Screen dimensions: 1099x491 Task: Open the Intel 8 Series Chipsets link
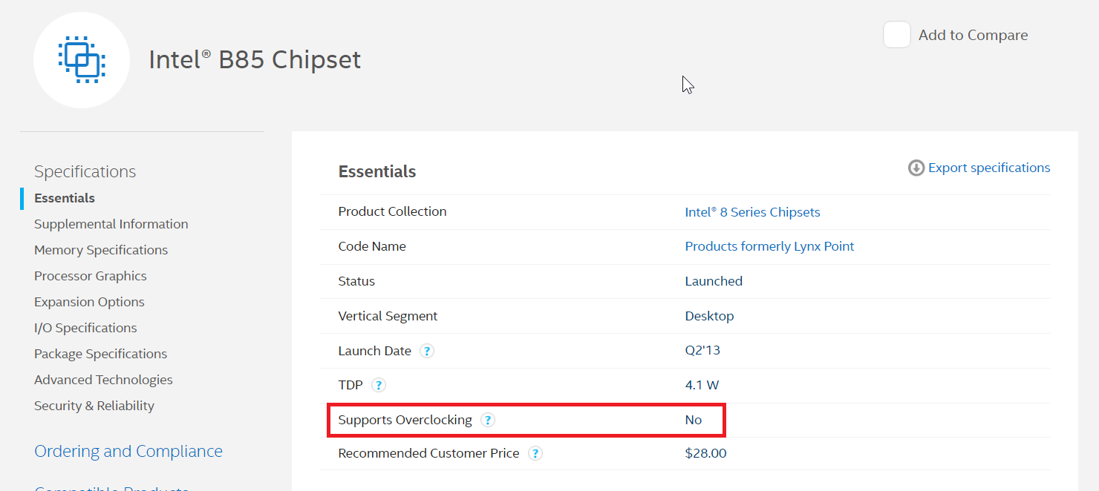(x=752, y=212)
